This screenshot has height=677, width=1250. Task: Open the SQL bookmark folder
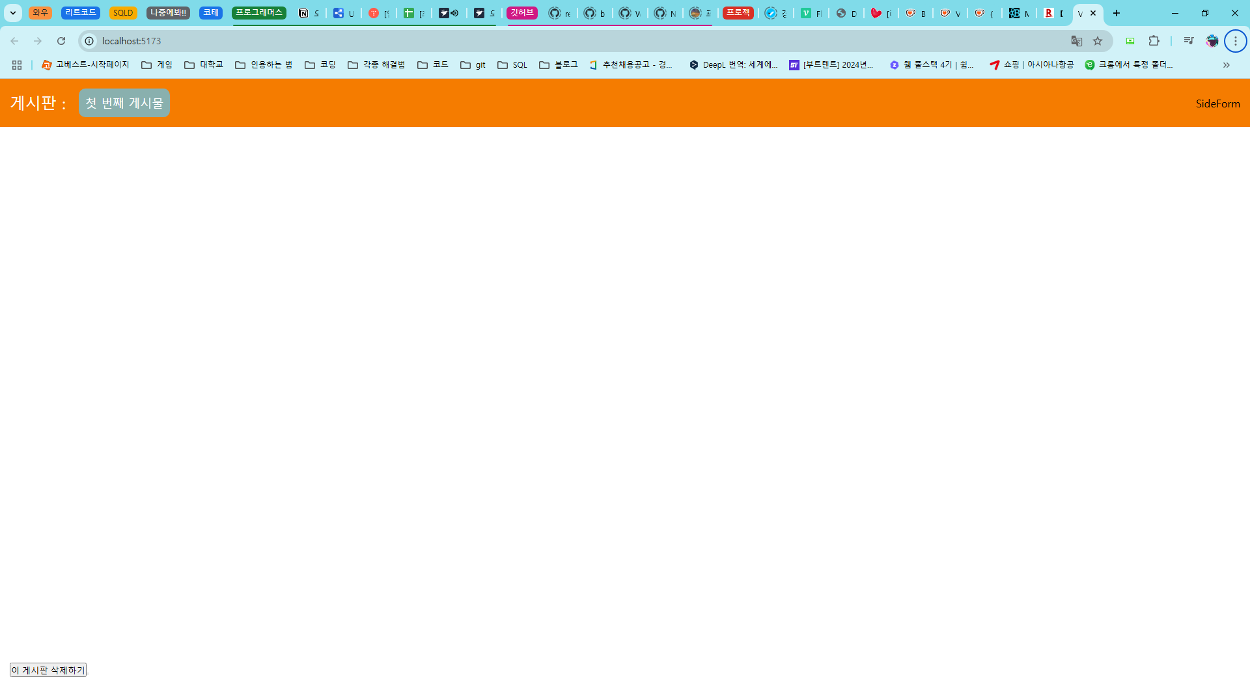[x=512, y=65]
